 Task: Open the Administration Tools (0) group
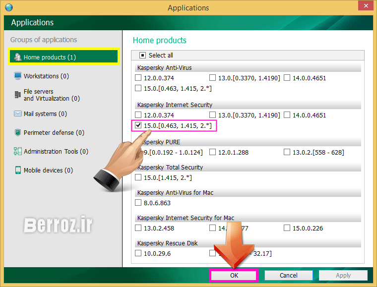click(x=56, y=151)
